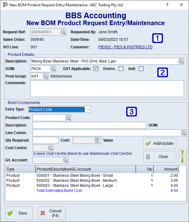Viewport: 189px width, 222px height.
Task: Tick the Indi checkbox
Action: tap(141, 69)
